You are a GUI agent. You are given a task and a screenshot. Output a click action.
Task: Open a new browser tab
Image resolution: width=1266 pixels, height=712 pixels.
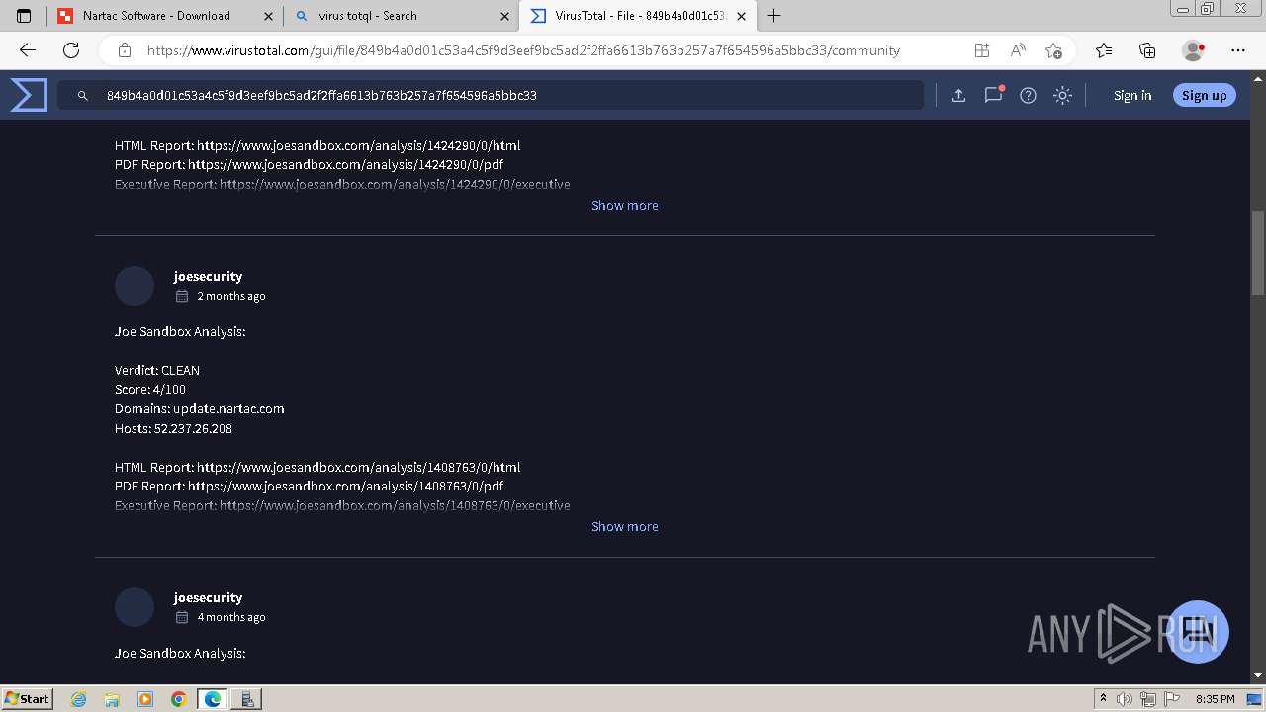pyautogui.click(x=774, y=16)
